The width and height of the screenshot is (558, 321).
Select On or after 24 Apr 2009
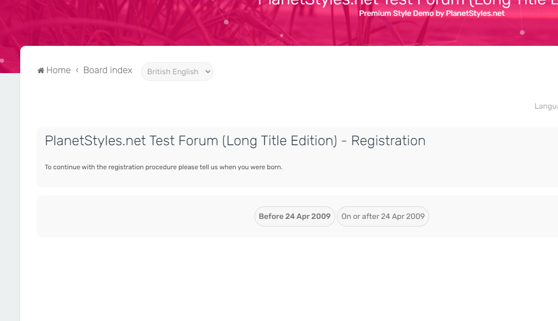click(x=383, y=216)
